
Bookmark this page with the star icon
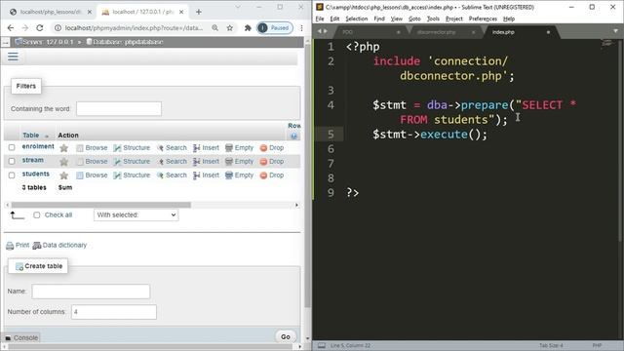(x=230, y=28)
